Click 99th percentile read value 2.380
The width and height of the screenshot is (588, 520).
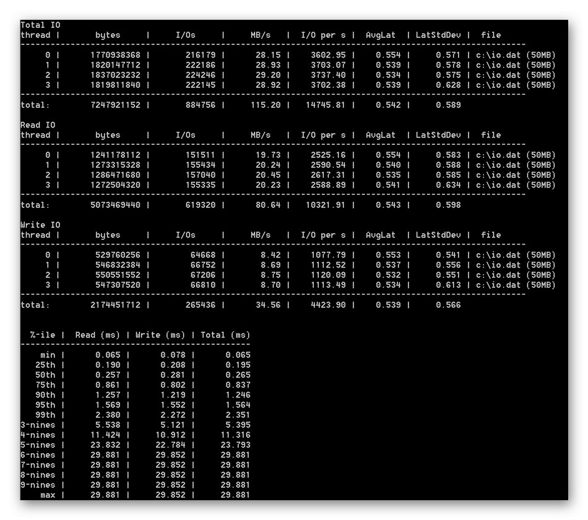(x=108, y=415)
